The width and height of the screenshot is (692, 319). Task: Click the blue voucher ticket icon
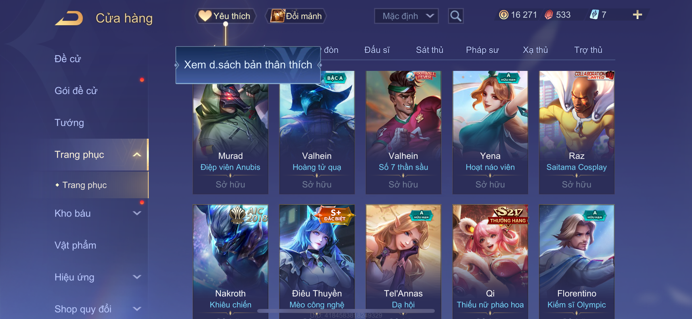tap(594, 15)
